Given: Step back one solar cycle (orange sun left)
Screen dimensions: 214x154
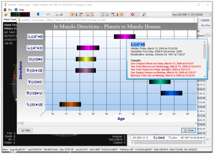Looking at the screenshot, I should click(72, 14).
